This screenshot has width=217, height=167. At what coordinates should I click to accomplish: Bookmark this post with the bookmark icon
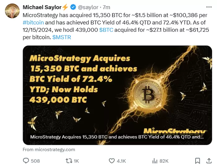click(197, 161)
